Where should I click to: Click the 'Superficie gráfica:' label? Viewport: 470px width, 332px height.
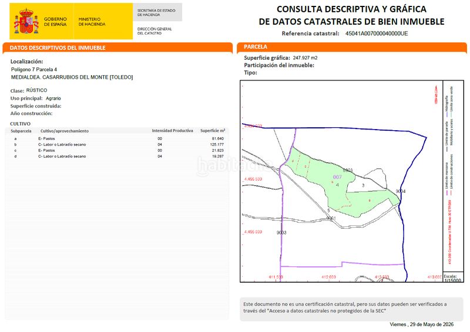pyautogui.click(x=267, y=58)
